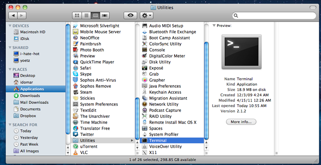This screenshot has height=165, width=321.
Task: Click the Keychain Access icon
Action: click(x=145, y=92)
